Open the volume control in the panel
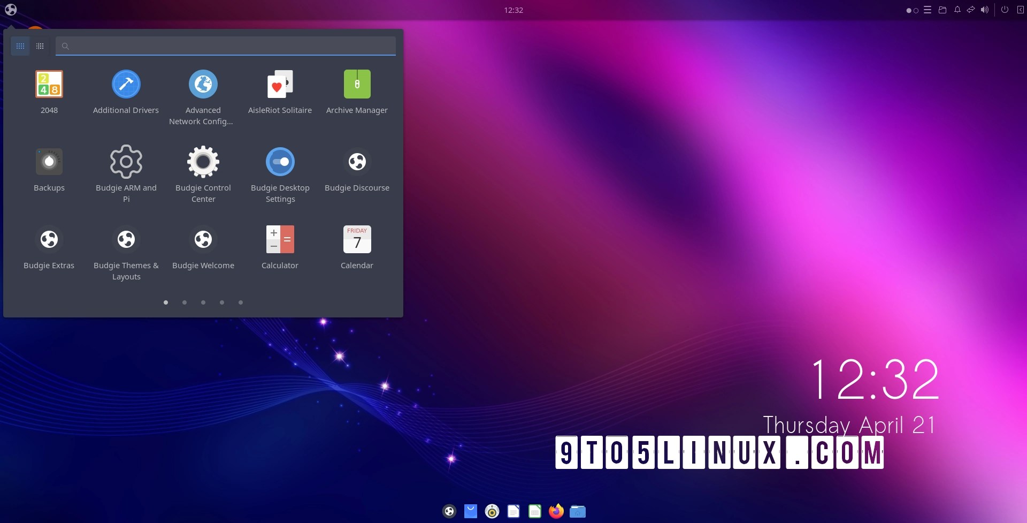The image size is (1027, 523). click(984, 10)
